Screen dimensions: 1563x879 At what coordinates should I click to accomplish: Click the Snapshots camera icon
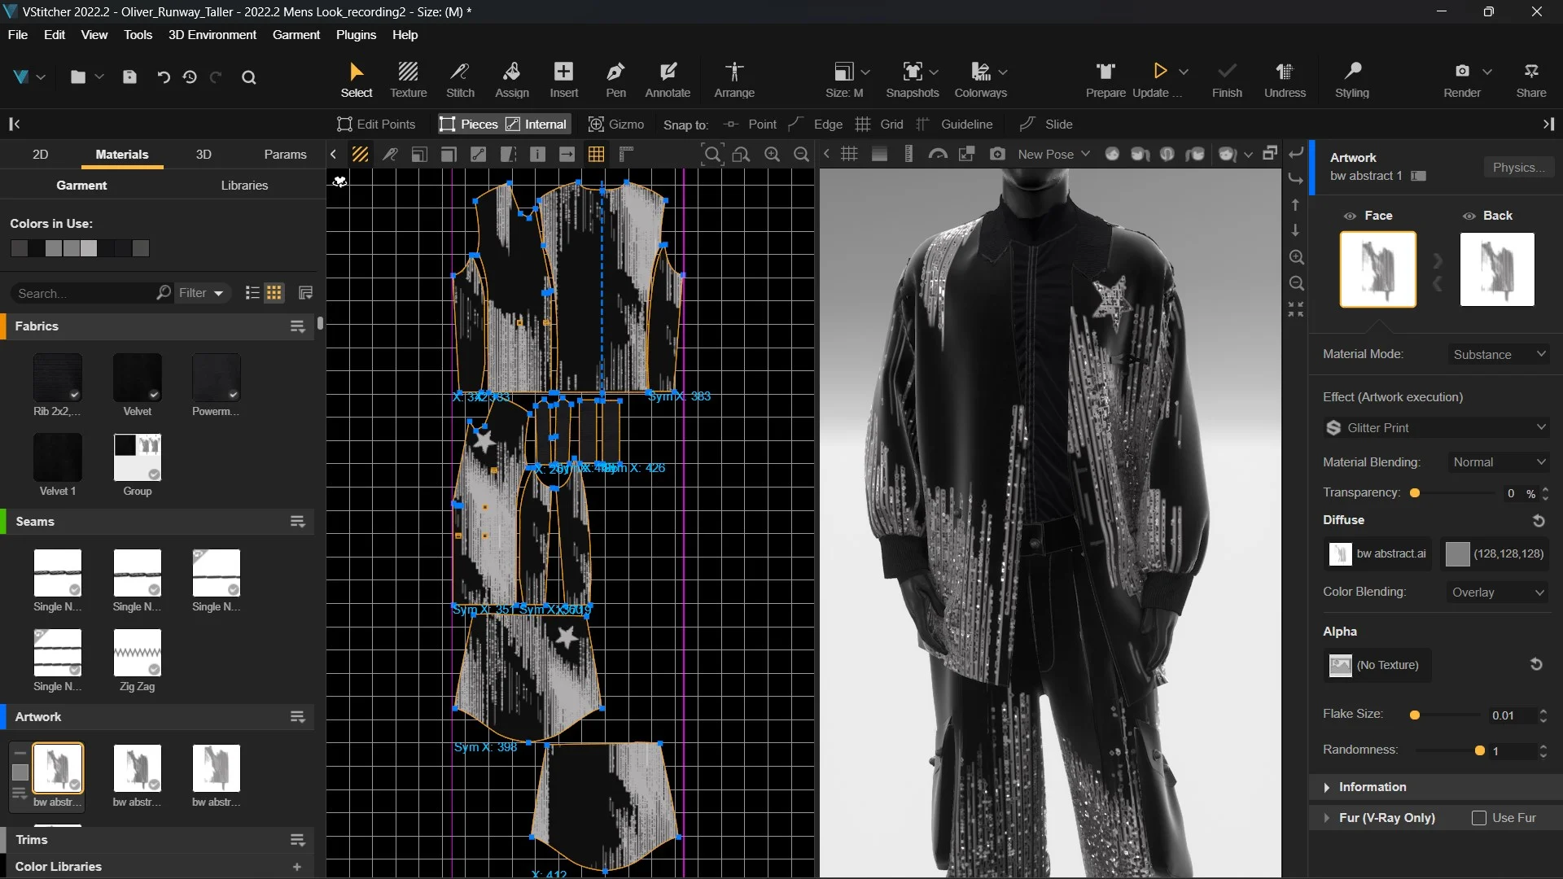click(x=913, y=72)
